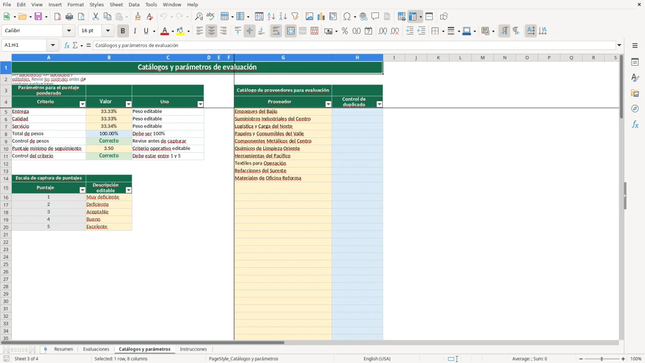
Task: Switch to the Instrucciones sheet tab
Action: pyautogui.click(x=193, y=349)
